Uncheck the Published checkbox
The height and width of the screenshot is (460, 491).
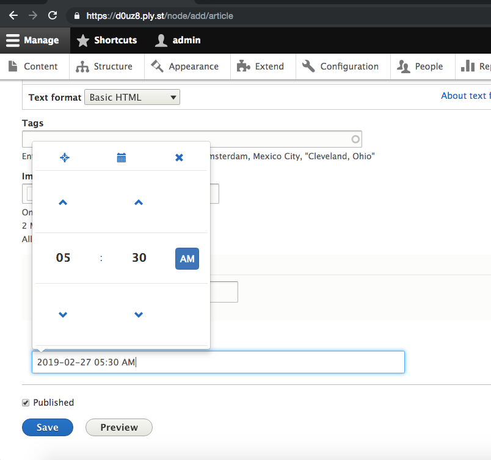click(26, 403)
